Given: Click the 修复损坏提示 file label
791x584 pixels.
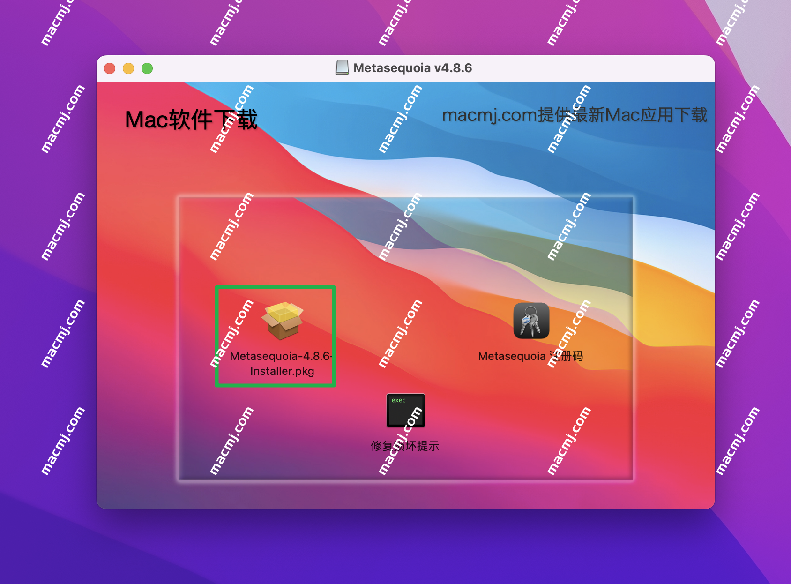Looking at the screenshot, I should click(x=405, y=446).
